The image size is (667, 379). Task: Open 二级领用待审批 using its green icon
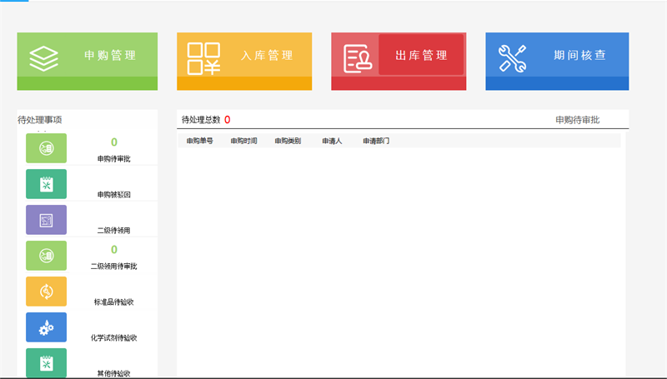point(46,256)
